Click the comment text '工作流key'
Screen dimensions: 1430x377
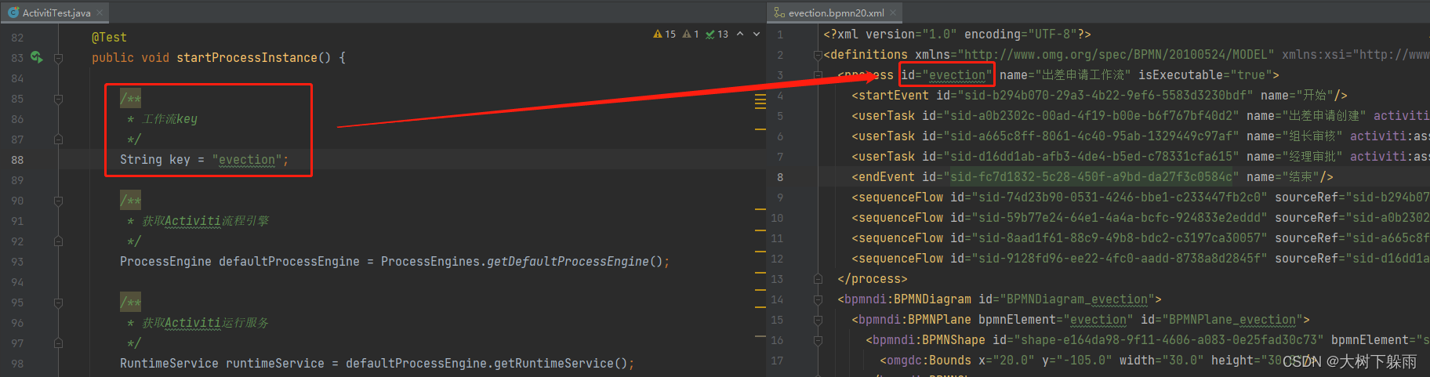[169, 119]
